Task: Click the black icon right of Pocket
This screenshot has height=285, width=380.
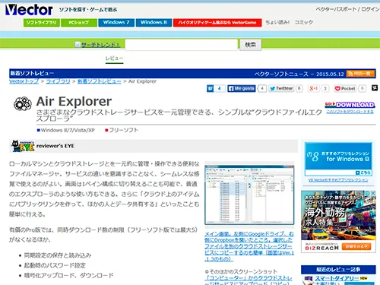Action: (x=375, y=88)
